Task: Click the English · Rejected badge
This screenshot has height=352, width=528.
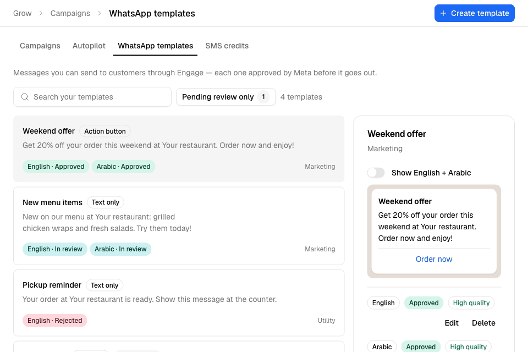Action: click(x=55, y=320)
